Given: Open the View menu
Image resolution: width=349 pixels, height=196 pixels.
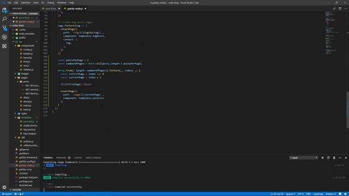Looking at the screenshot, I should coord(35,3).
